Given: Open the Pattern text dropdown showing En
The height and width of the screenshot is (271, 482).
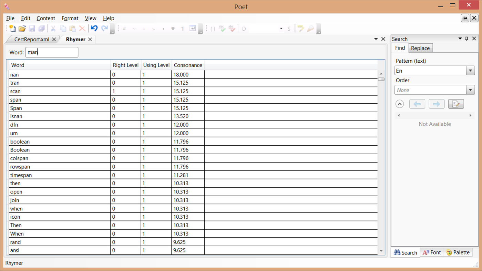Looking at the screenshot, I should [x=470, y=71].
